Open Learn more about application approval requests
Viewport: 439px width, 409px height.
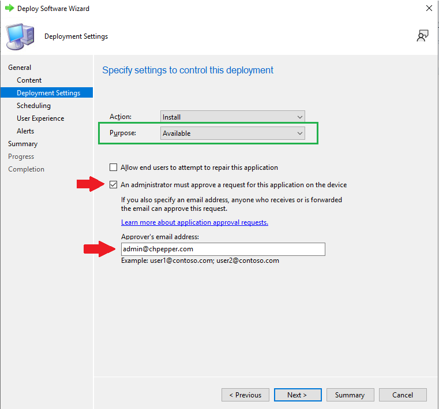194,222
